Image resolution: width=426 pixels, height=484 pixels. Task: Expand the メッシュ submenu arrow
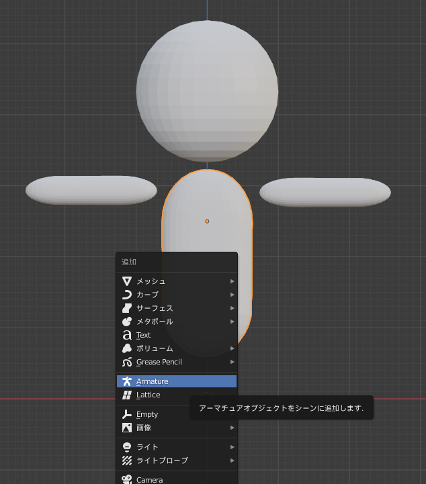pos(232,281)
